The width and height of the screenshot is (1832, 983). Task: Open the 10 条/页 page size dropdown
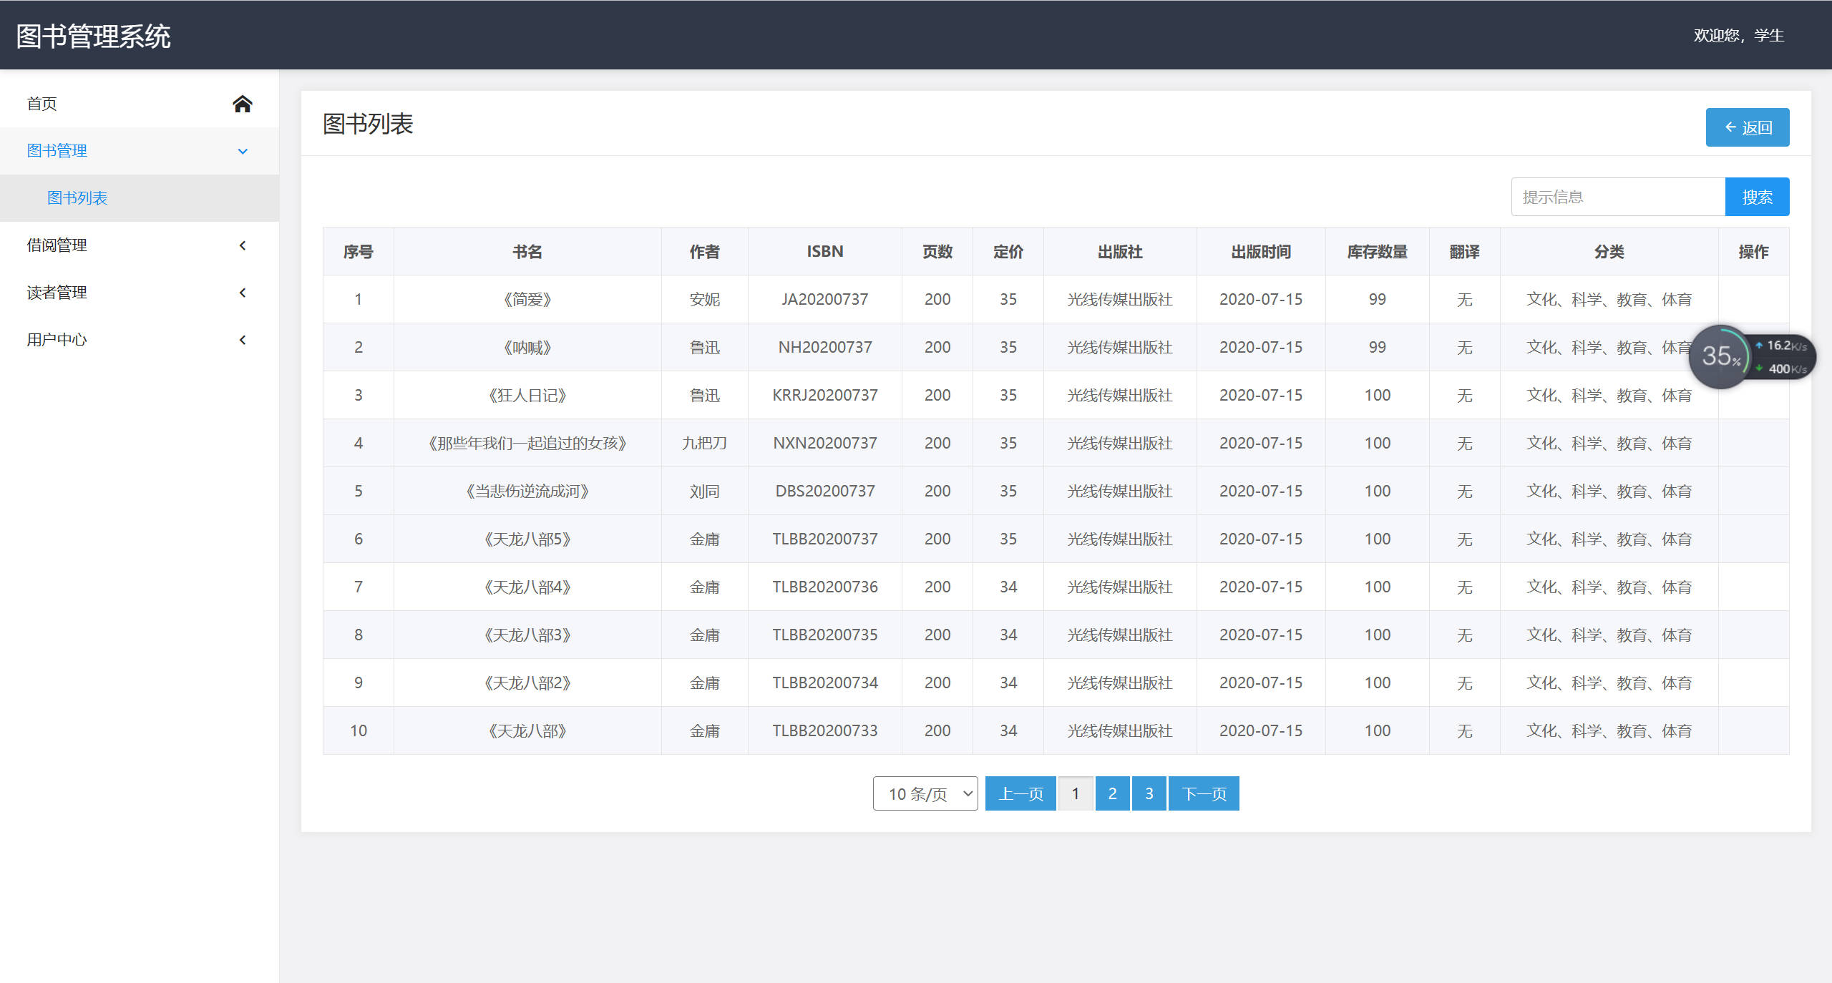click(925, 793)
